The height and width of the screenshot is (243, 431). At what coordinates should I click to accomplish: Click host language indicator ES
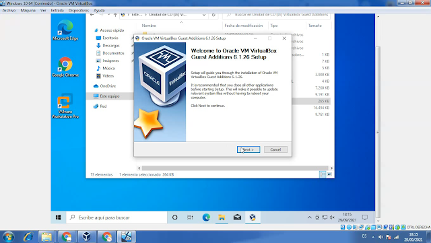tap(364, 236)
